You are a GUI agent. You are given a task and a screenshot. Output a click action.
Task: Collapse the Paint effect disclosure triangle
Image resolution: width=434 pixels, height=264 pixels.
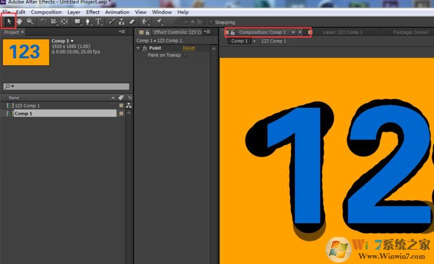pyautogui.click(x=138, y=48)
